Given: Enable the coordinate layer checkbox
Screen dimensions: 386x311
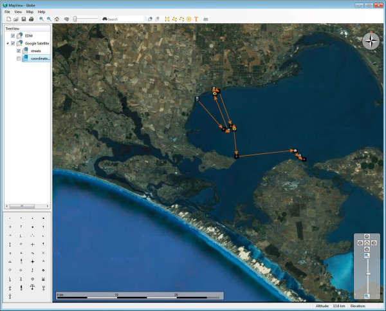Looking at the screenshot, I should point(19,58).
